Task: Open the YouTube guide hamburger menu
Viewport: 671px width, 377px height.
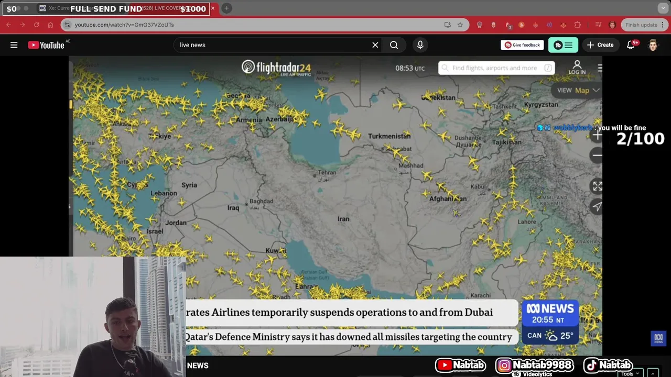Action: (x=14, y=45)
